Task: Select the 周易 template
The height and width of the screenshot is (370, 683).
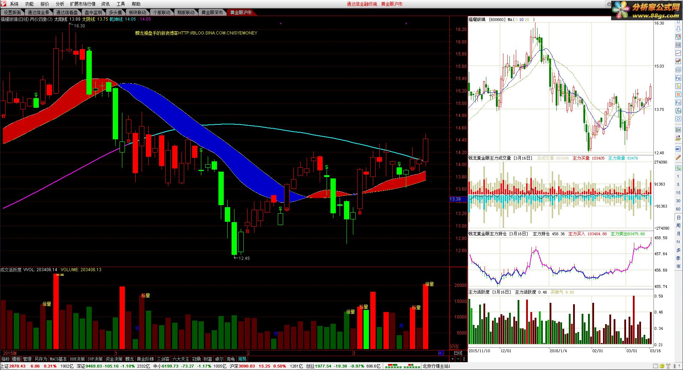Action: click(242, 359)
